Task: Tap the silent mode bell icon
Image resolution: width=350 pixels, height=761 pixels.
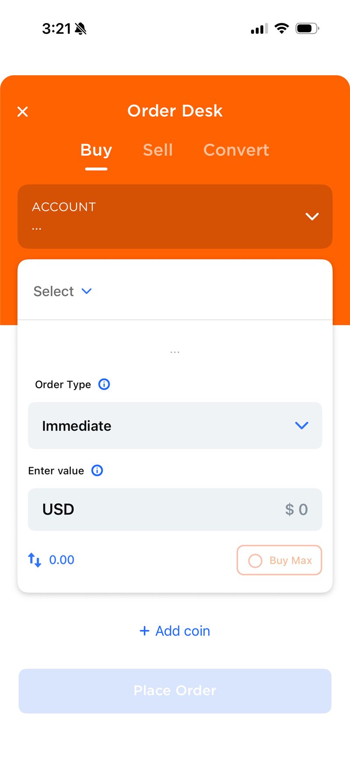Action: point(80,29)
